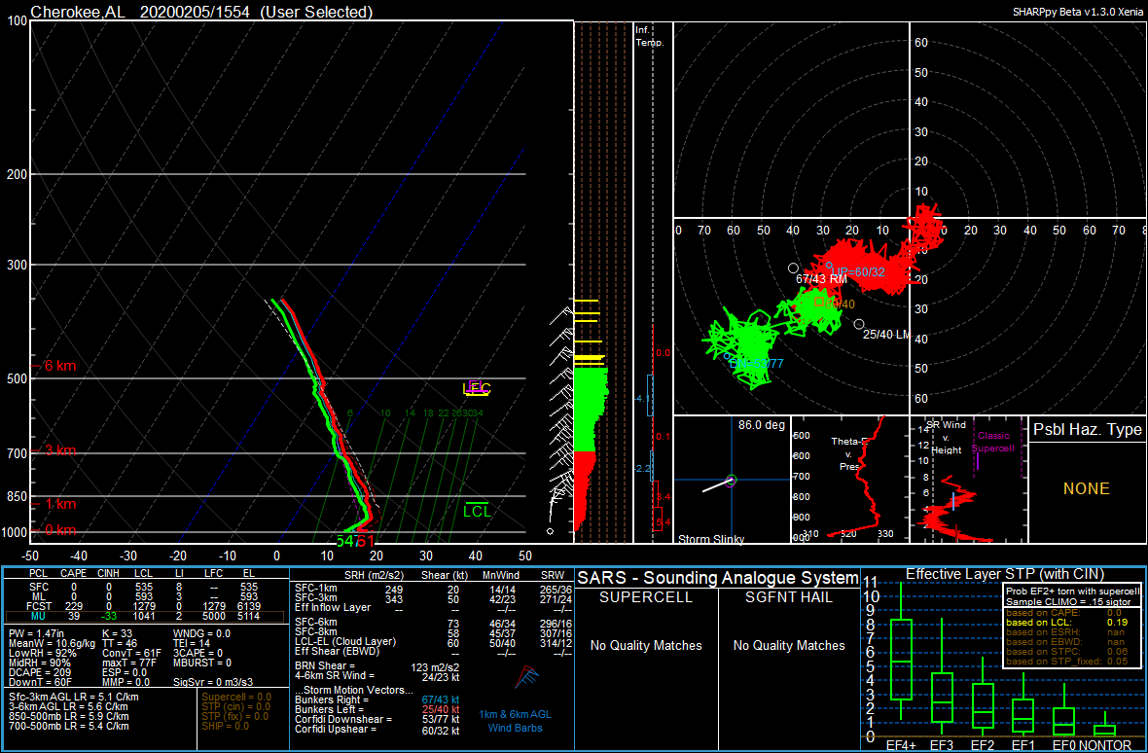Select the highlighted MU parcel row
The width and height of the screenshot is (1148, 753).
coord(144,616)
